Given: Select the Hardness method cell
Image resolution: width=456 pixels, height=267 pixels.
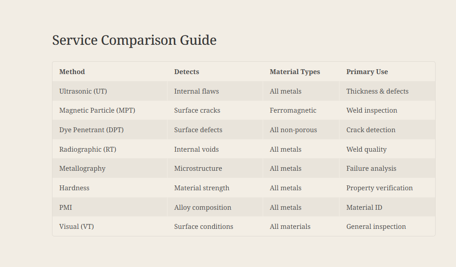Looking at the screenshot, I should tap(74, 188).
